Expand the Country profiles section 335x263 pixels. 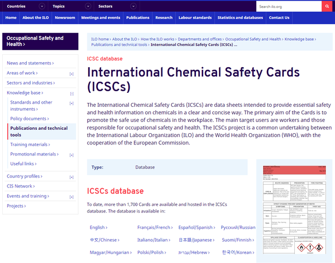pyautogui.click(x=71, y=177)
